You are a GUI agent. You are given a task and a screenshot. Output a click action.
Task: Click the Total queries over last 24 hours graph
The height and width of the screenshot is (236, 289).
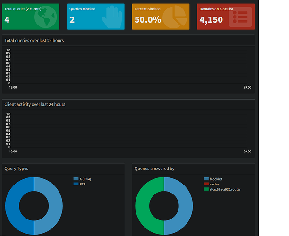click(128, 66)
